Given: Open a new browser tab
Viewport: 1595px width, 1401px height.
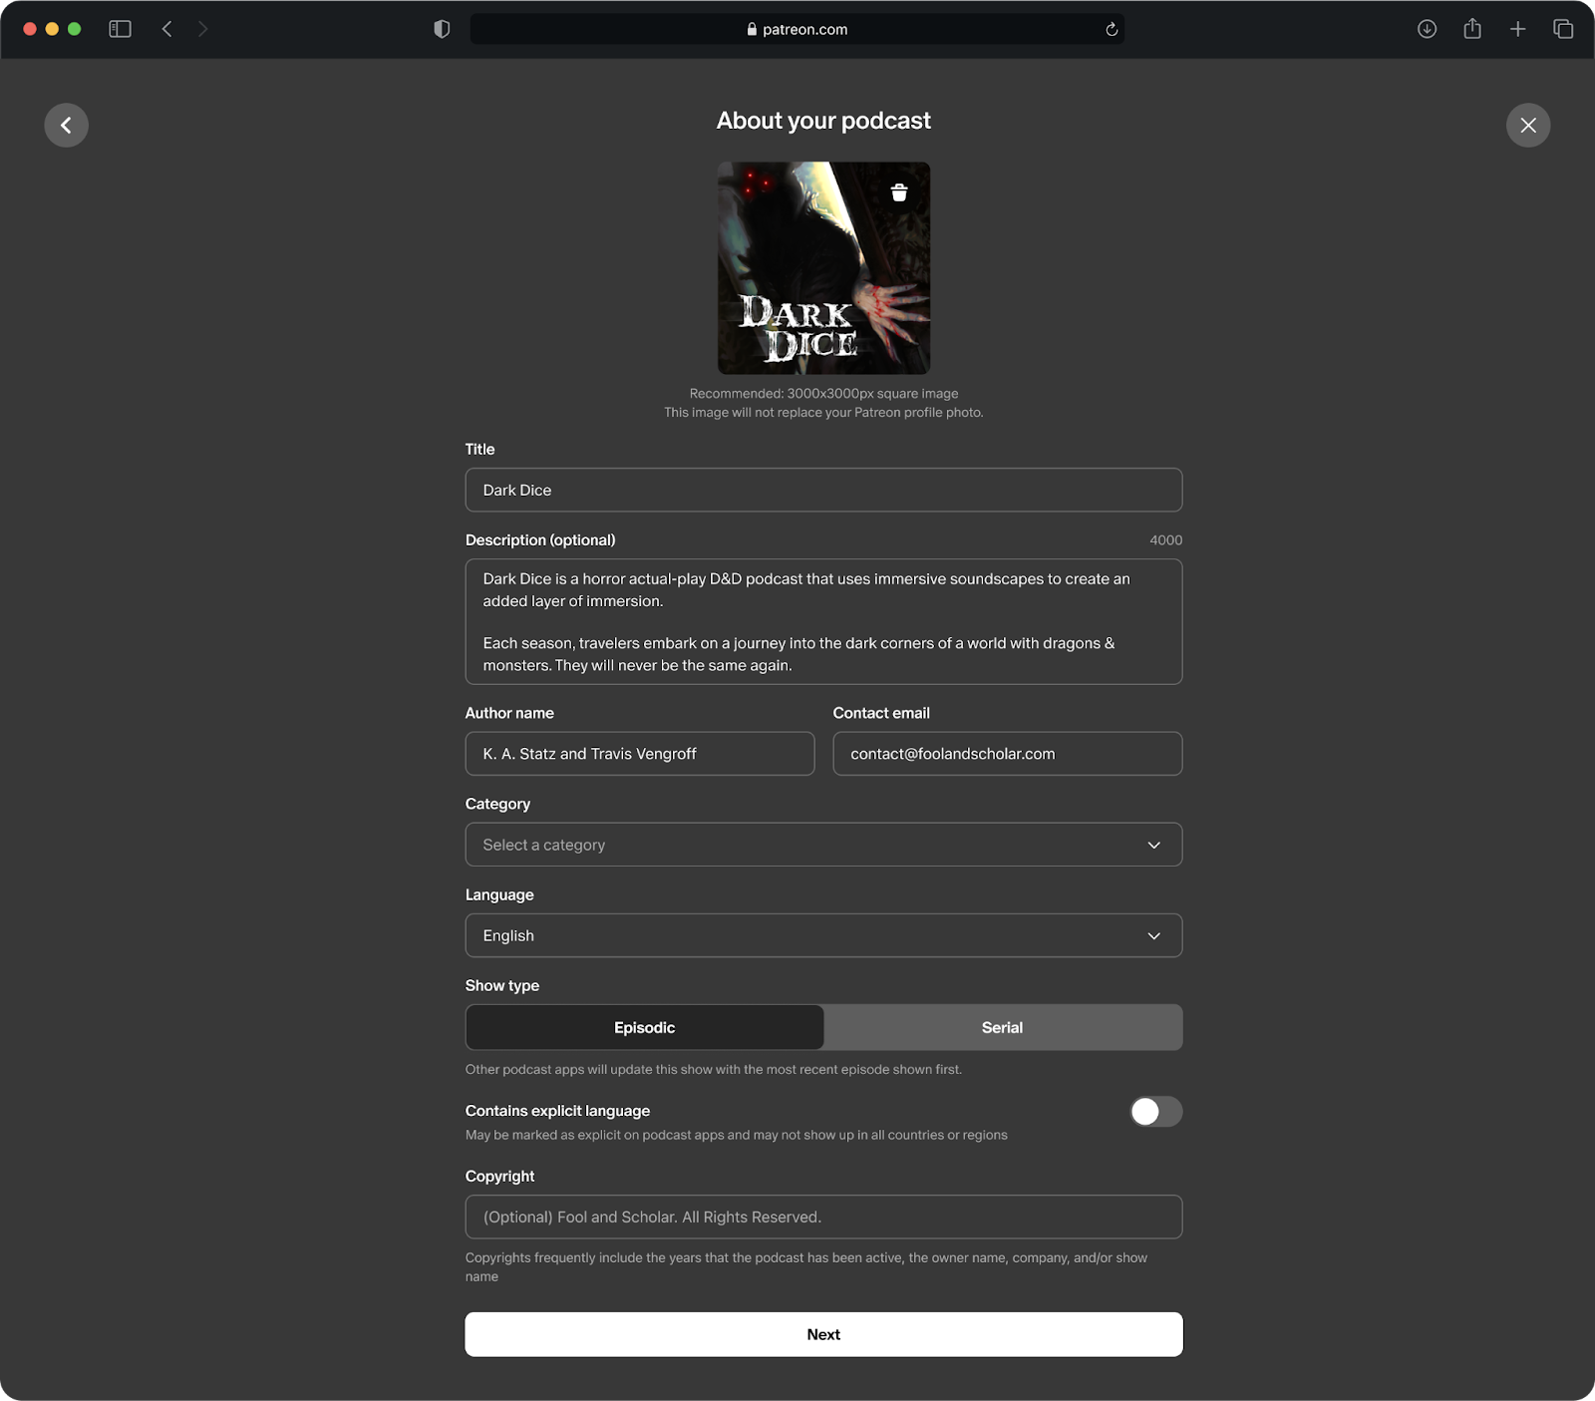Looking at the screenshot, I should pyautogui.click(x=1517, y=29).
